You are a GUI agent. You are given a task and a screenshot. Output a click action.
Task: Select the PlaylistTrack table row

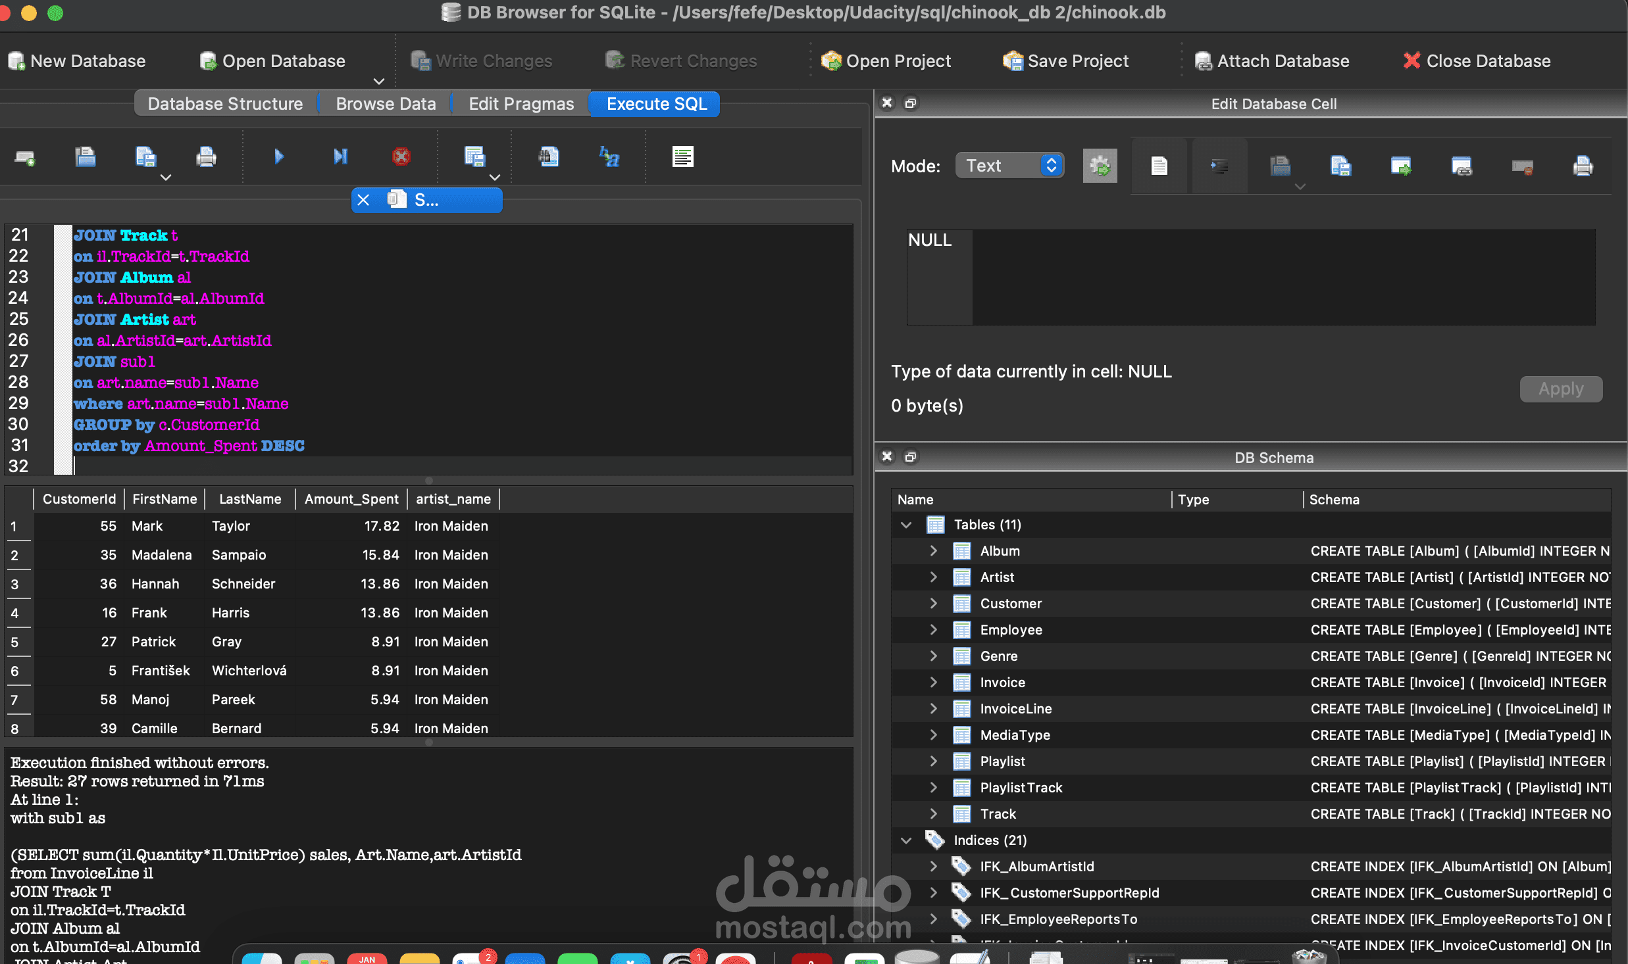(1250, 788)
